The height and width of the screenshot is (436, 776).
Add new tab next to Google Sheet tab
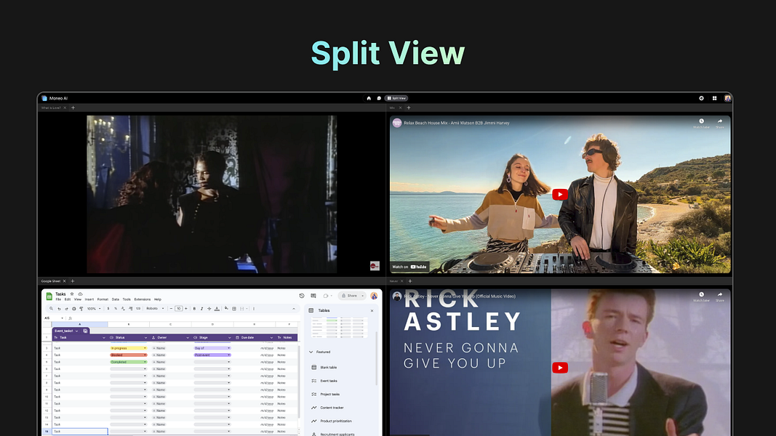click(x=73, y=281)
